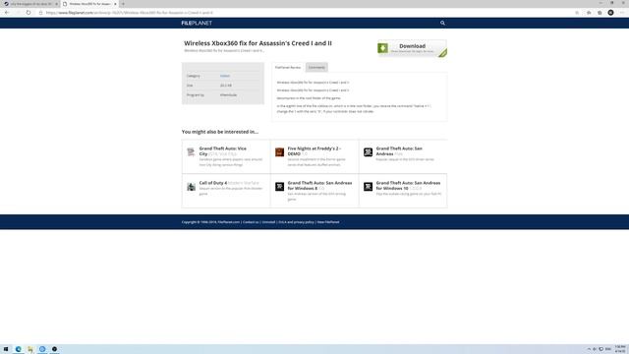This screenshot has width=629, height=354.
Task: Open Grand Theft Auto: Vice City link
Action: point(223,150)
